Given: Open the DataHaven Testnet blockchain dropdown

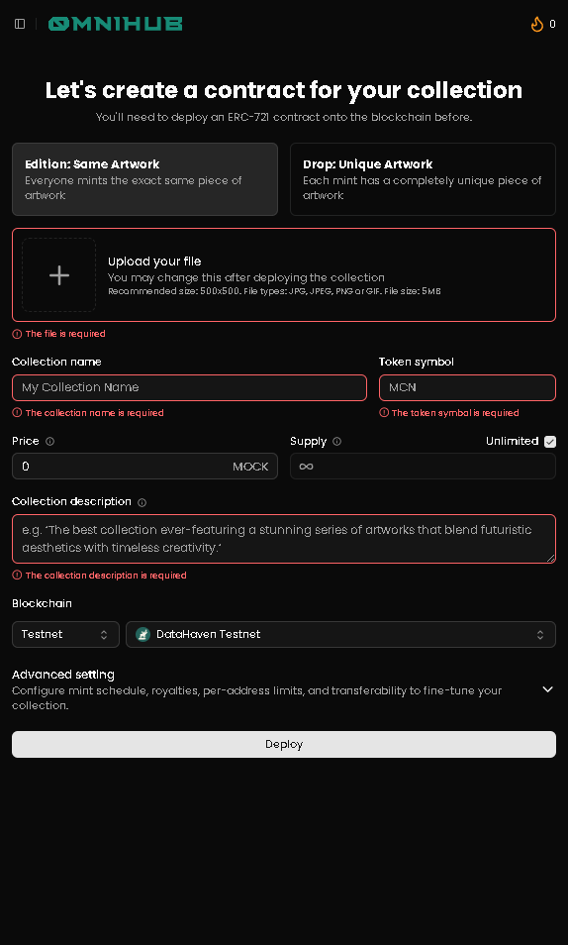Looking at the screenshot, I should 340,634.
